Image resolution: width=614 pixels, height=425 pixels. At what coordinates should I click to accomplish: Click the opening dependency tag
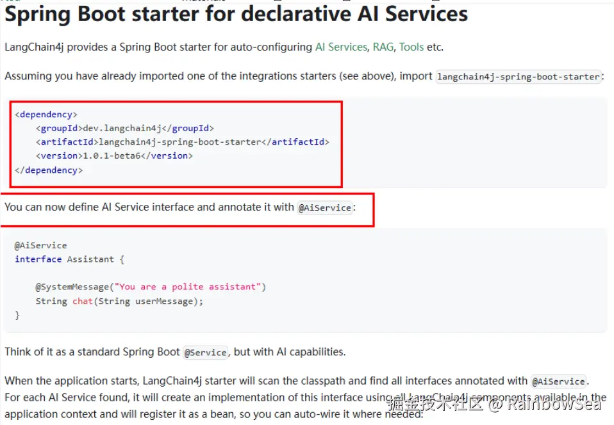point(46,115)
